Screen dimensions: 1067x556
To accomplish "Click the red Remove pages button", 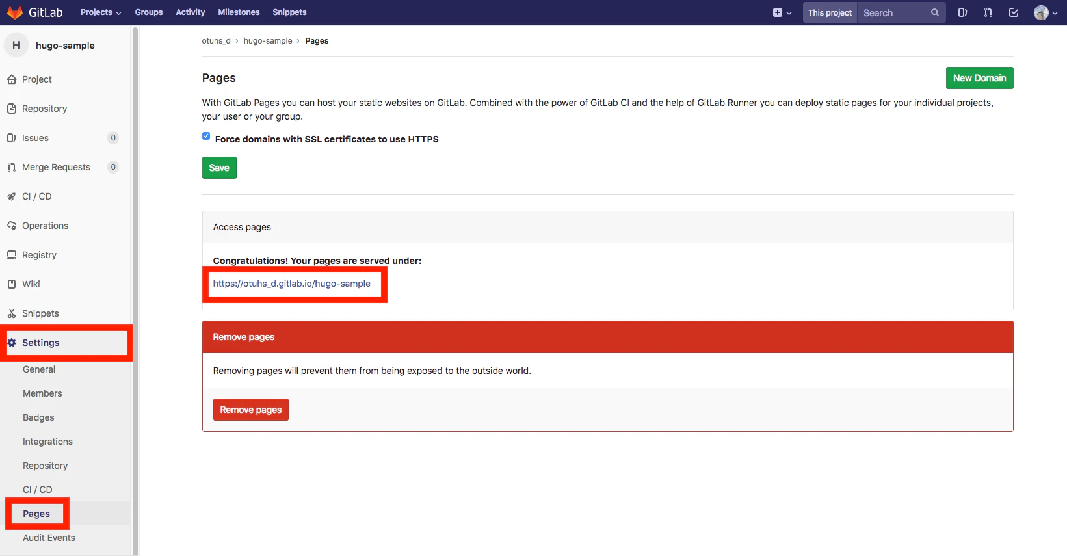I will (251, 410).
